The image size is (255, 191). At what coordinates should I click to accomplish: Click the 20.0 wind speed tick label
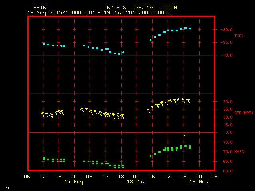pos(226,102)
